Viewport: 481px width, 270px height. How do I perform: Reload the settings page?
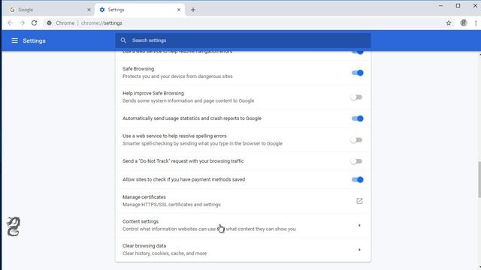34,23
